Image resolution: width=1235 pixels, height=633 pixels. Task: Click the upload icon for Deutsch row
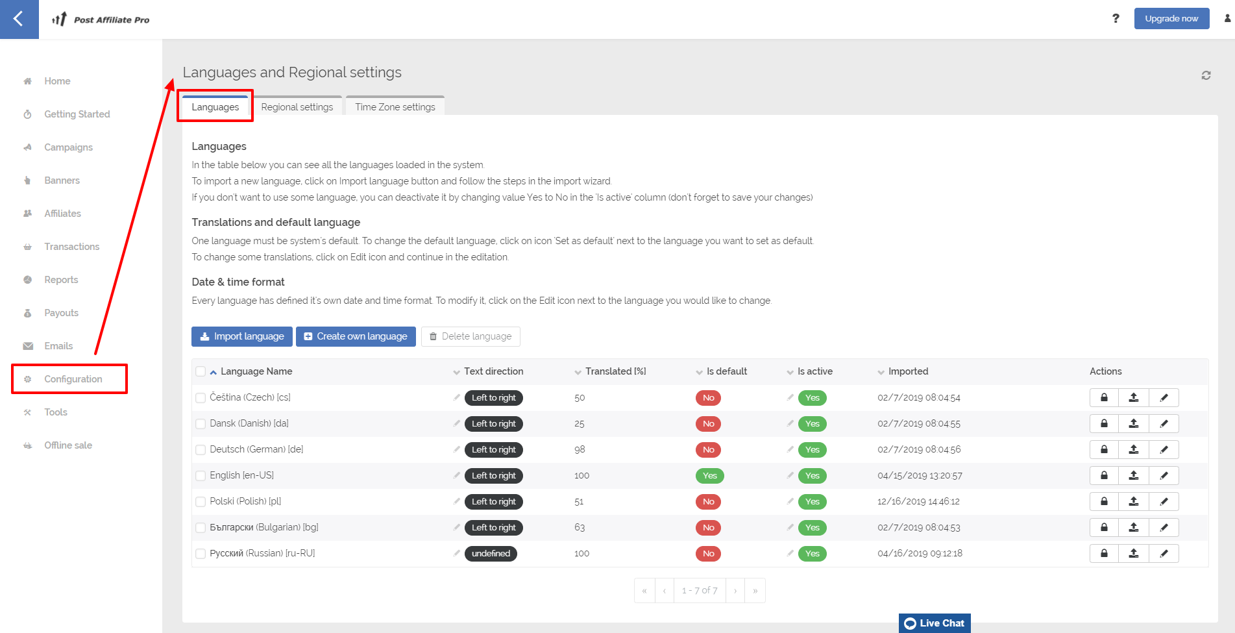(x=1134, y=449)
